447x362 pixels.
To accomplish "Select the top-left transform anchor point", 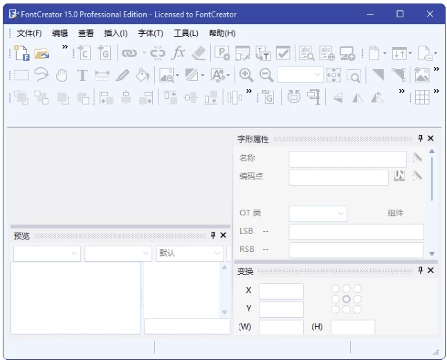I will point(336,289).
